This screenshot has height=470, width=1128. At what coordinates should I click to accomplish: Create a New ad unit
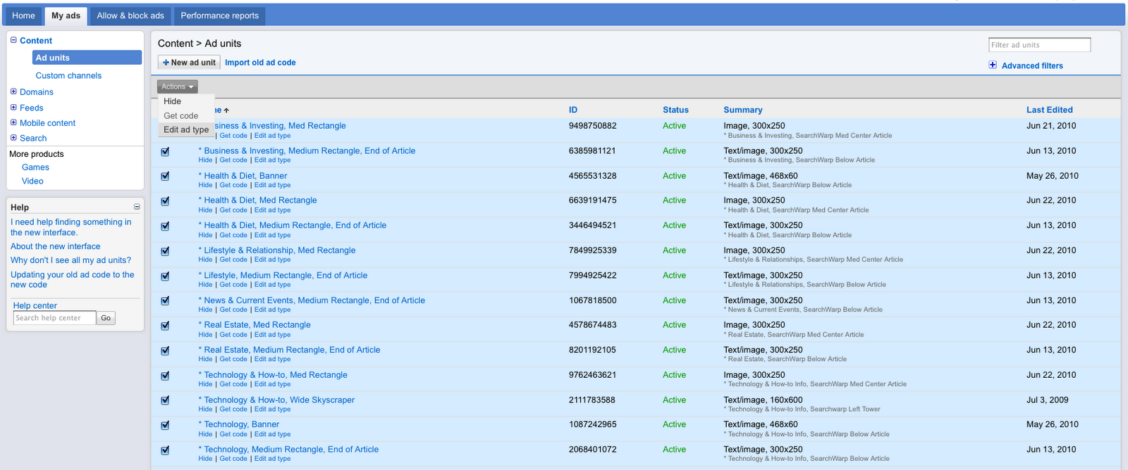189,63
